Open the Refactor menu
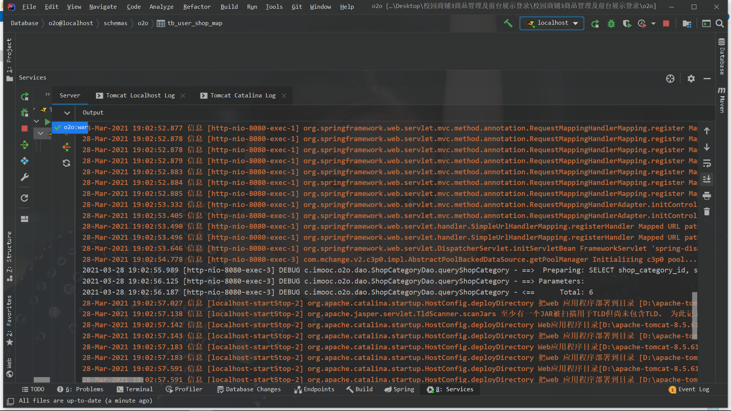Image resolution: width=731 pixels, height=411 pixels. pos(196,7)
